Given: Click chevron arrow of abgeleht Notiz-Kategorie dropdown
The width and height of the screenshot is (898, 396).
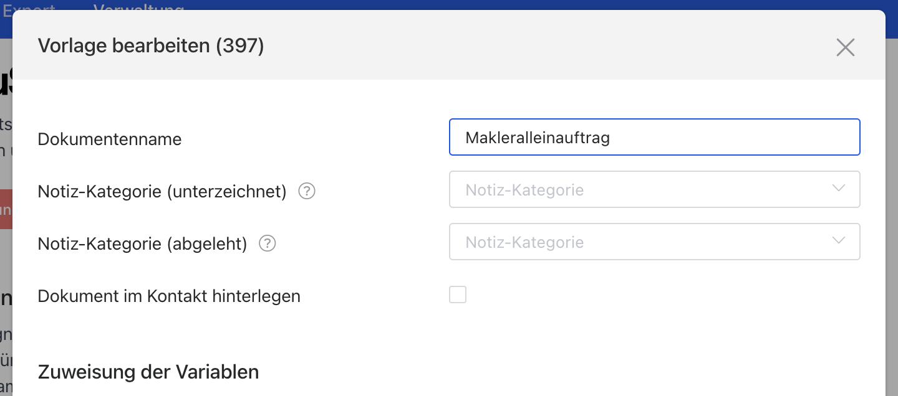Looking at the screenshot, I should pyautogui.click(x=839, y=241).
